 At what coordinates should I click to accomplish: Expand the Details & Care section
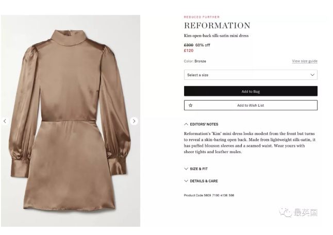(x=201, y=181)
